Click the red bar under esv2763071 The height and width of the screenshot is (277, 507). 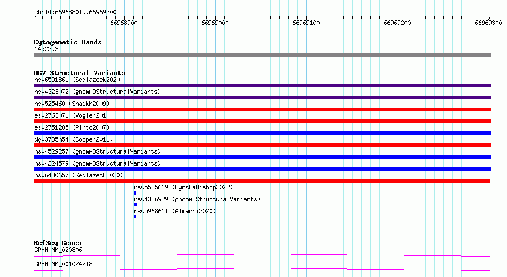(262, 121)
